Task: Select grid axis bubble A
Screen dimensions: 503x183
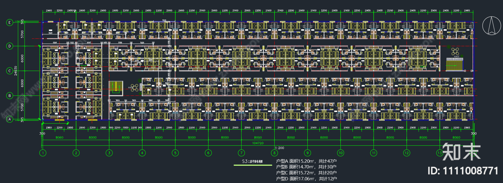Action: (x=10, y=119)
